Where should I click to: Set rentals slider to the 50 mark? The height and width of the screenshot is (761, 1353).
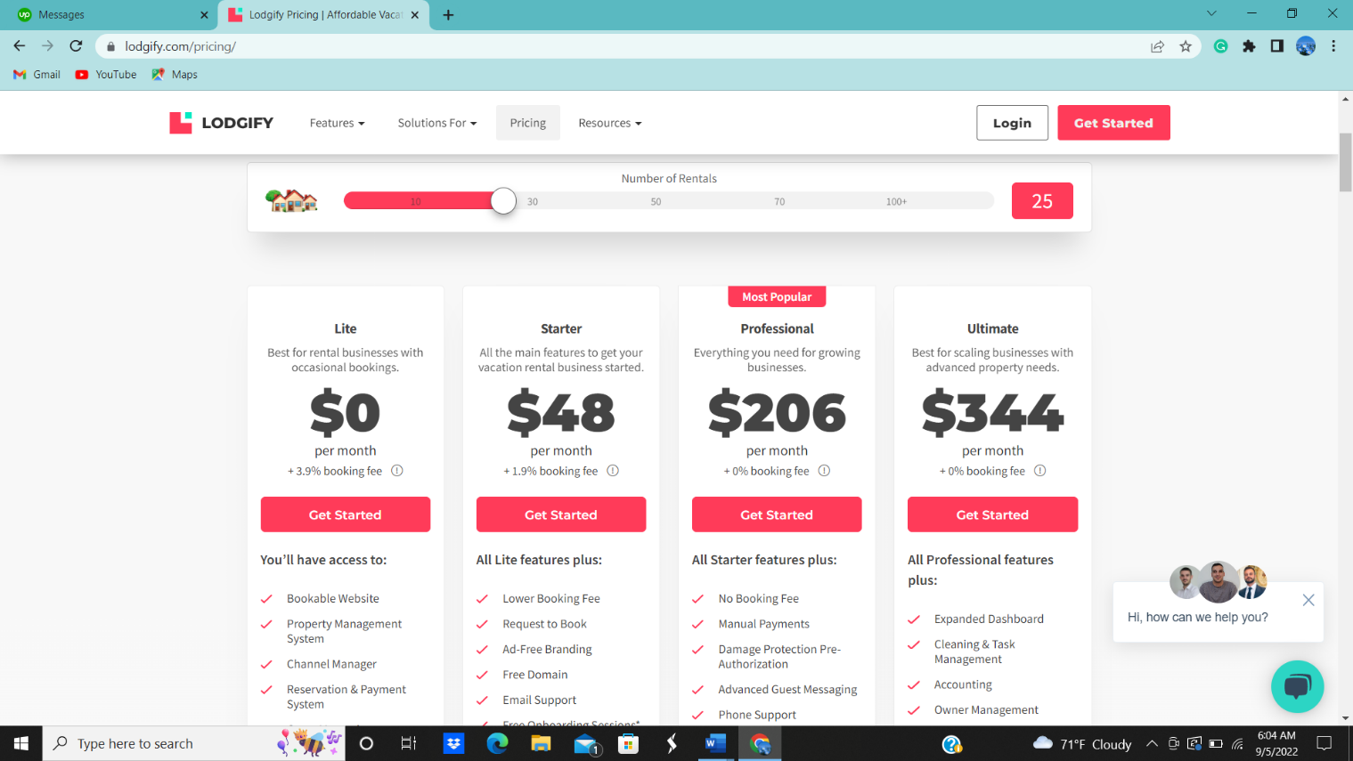click(656, 201)
